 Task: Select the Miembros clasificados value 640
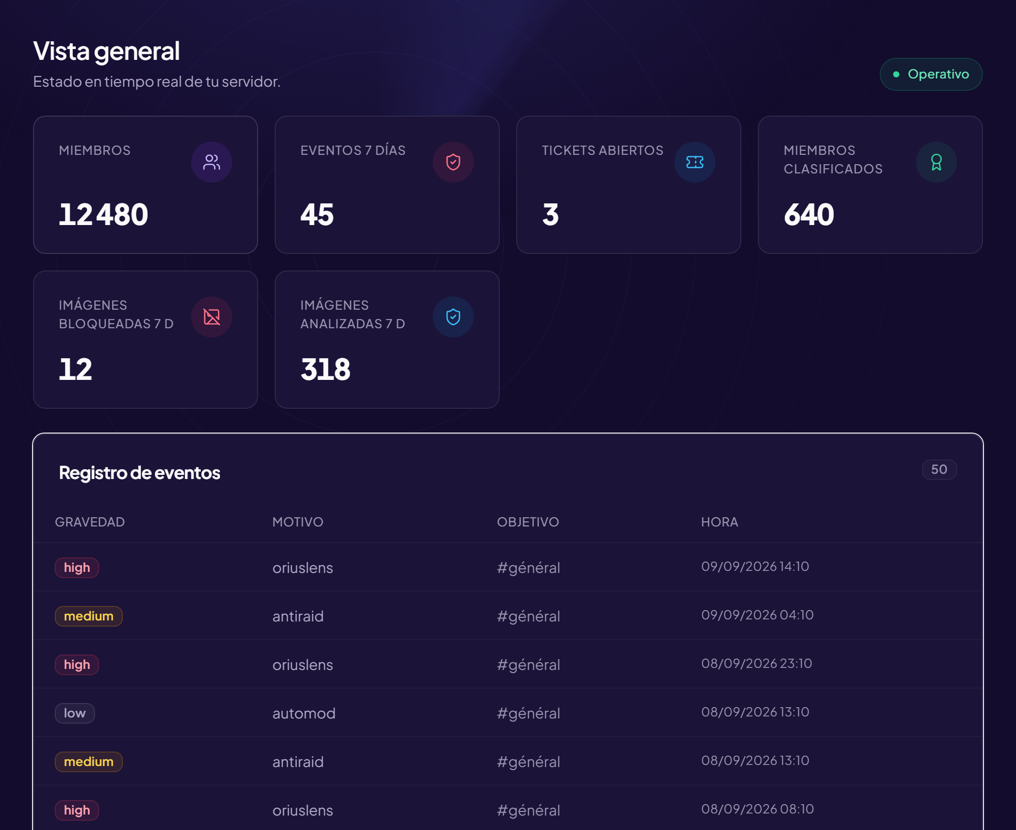[809, 215]
